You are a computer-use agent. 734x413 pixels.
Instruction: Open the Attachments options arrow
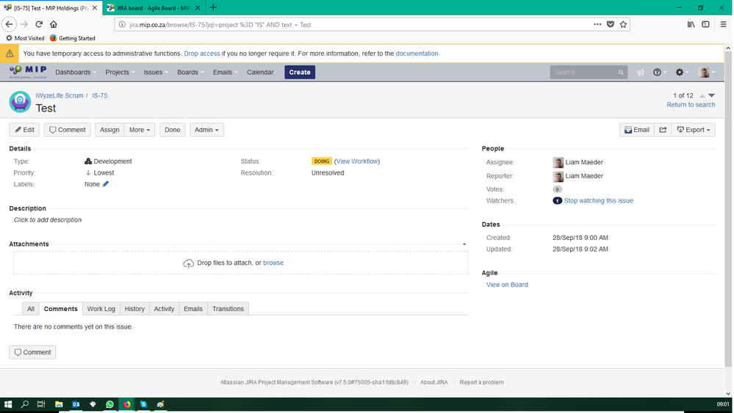(464, 244)
